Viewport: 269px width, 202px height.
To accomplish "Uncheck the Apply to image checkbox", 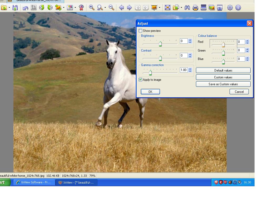I will (140, 79).
